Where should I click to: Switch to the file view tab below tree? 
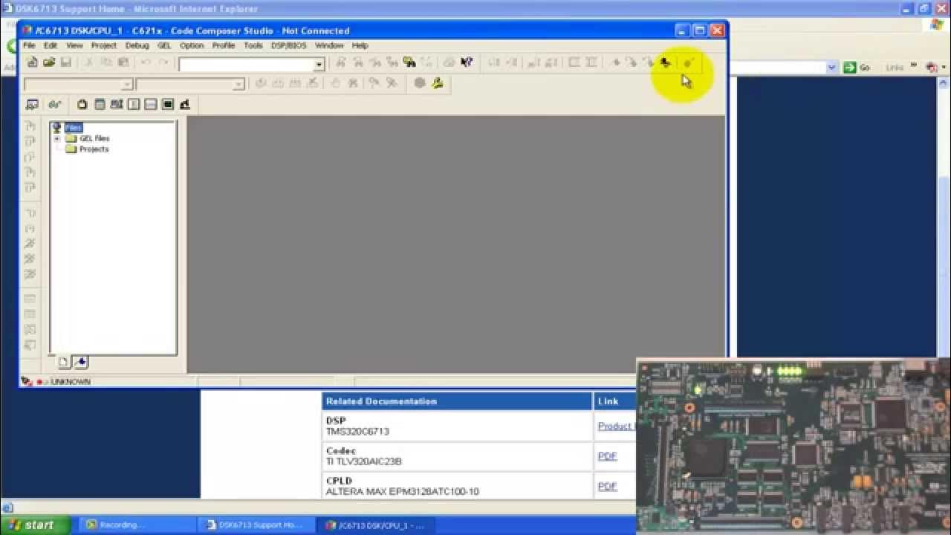point(64,363)
